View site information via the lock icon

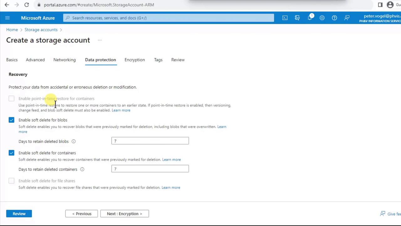click(x=39, y=5)
